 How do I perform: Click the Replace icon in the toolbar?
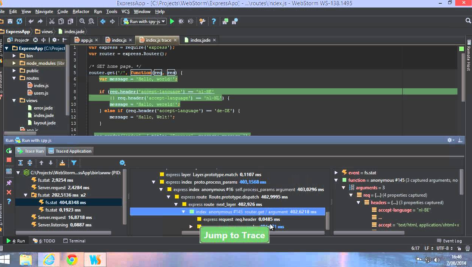pyautogui.click(x=91, y=22)
